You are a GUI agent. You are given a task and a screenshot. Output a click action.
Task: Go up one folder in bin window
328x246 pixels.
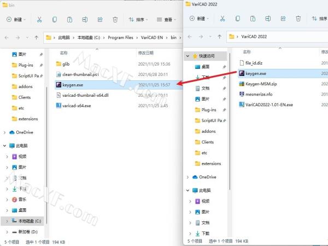click(x=37, y=38)
